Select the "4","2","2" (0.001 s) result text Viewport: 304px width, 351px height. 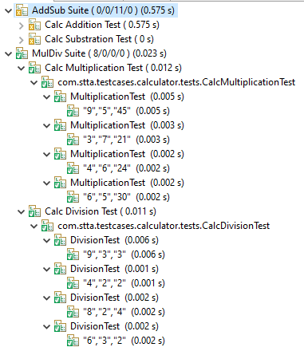pos(124,283)
